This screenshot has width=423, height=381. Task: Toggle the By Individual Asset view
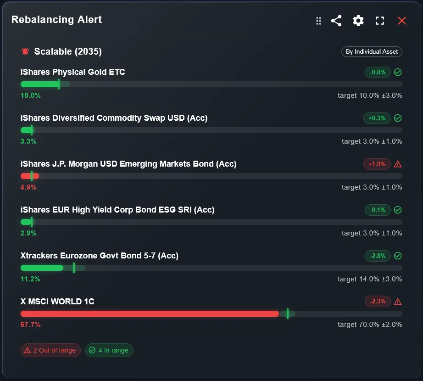coord(372,51)
